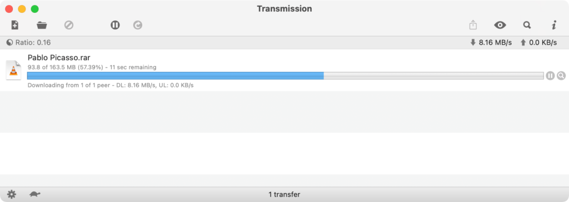Click the Share toolbar icon

coord(473,25)
